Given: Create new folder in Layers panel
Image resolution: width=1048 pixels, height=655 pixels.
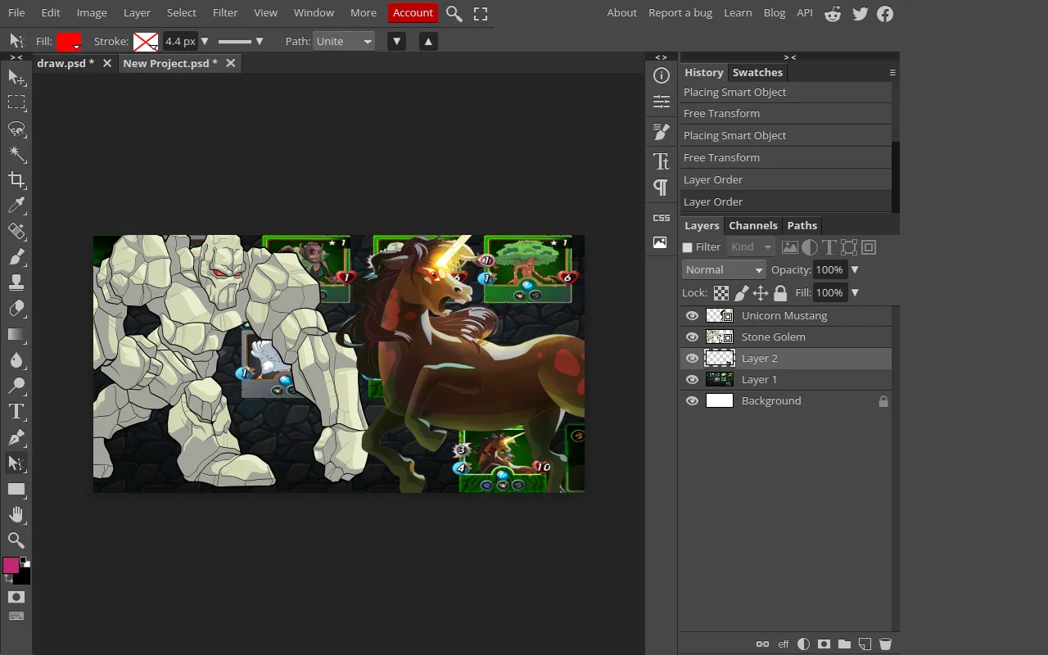Looking at the screenshot, I should [844, 644].
